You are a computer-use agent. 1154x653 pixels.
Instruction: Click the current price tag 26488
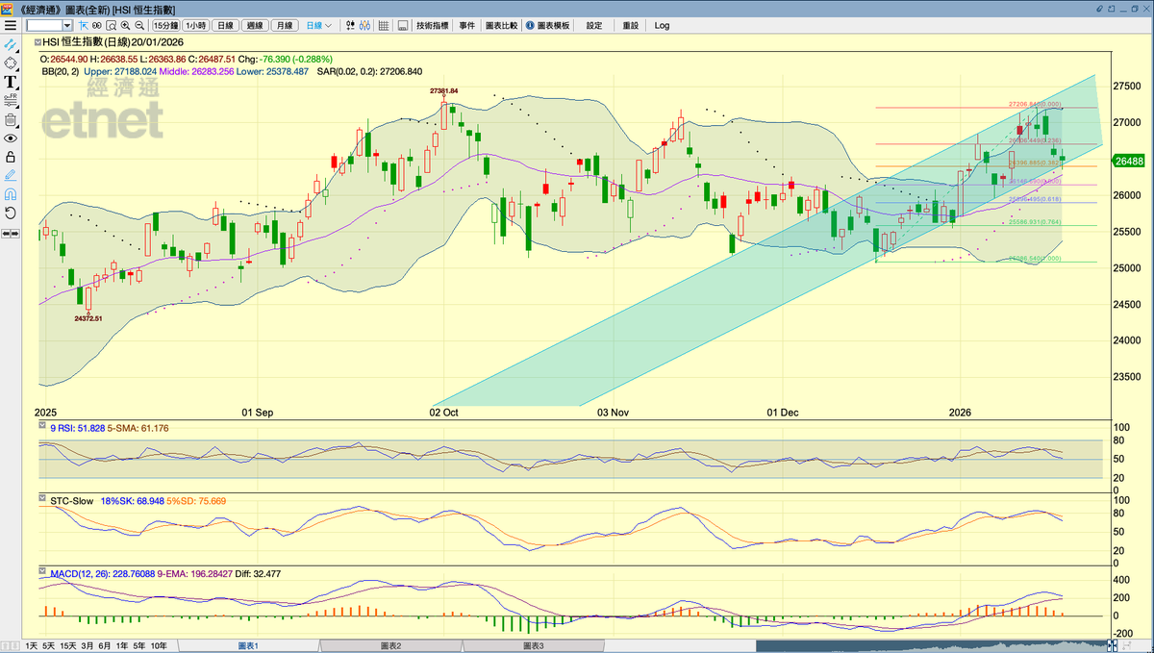(x=1129, y=161)
